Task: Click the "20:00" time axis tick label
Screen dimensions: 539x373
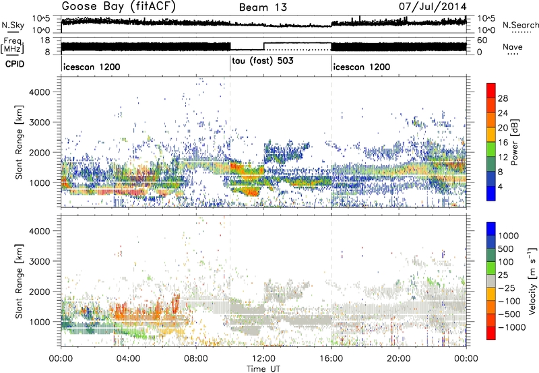Action: [x=399, y=359]
